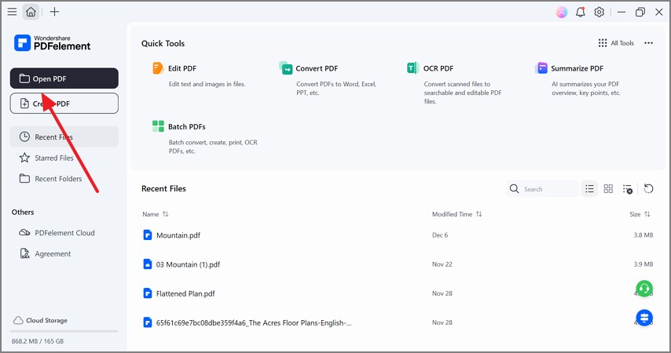The image size is (671, 353).
Task: Open Cloud Storage details
Action: (x=40, y=320)
